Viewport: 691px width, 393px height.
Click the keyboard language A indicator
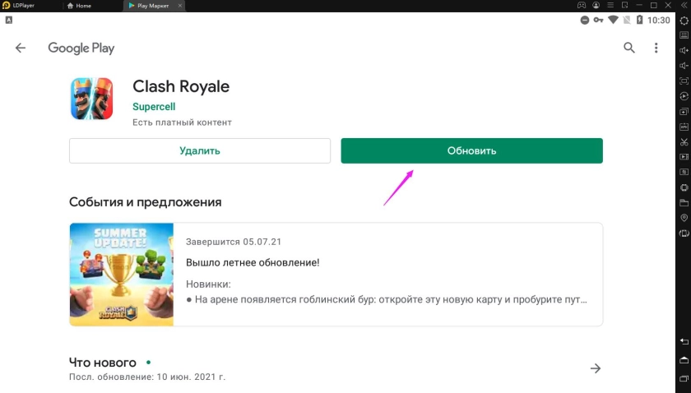point(9,21)
